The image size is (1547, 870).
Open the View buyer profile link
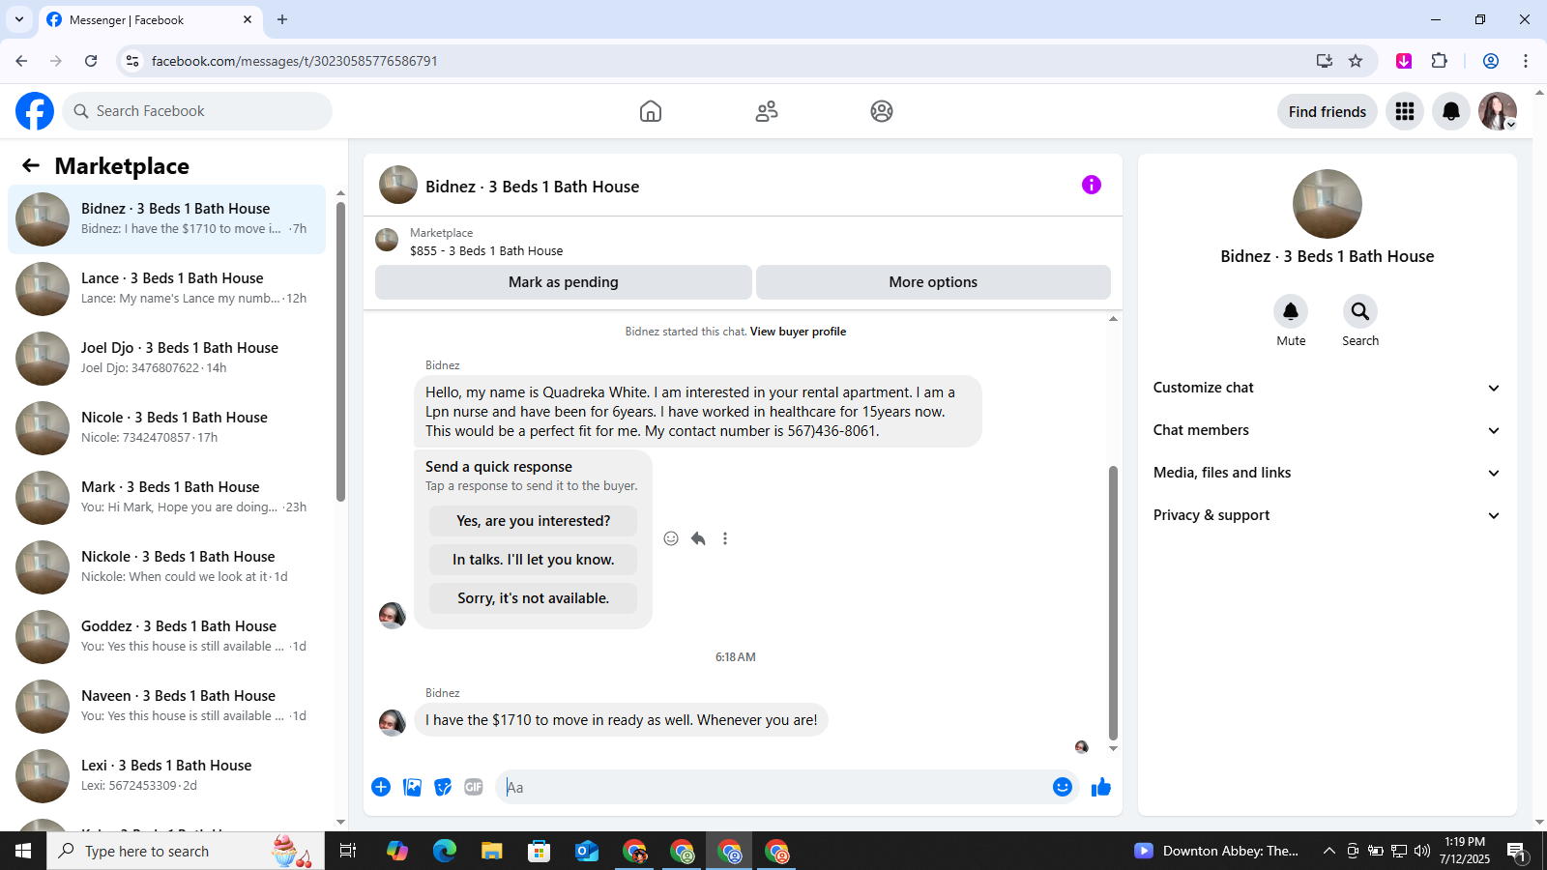(x=798, y=332)
